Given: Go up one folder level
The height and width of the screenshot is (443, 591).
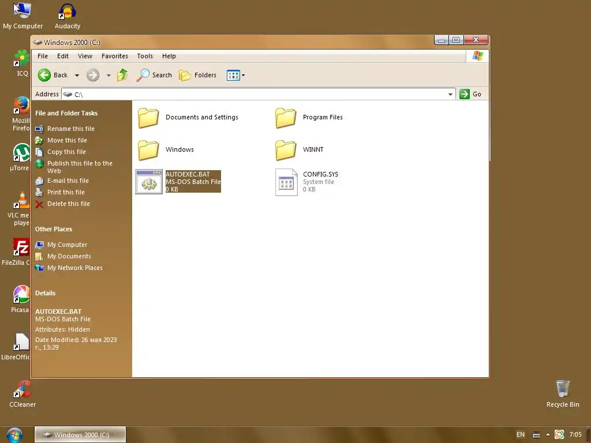Looking at the screenshot, I should (x=122, y=75).
